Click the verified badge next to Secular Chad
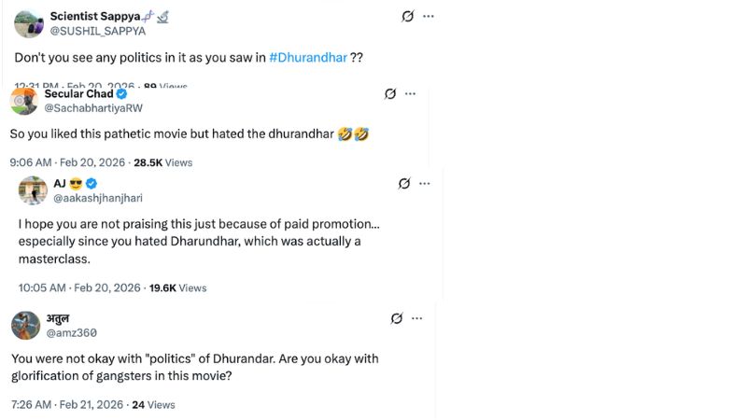Screen dimensions: 747x420 (x=121, y=94)
